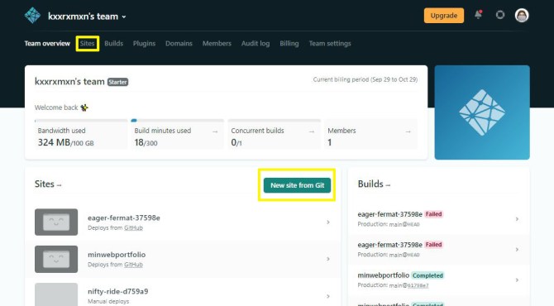Open eager-fermat-37598e site thumbnail

click(56, 222)
